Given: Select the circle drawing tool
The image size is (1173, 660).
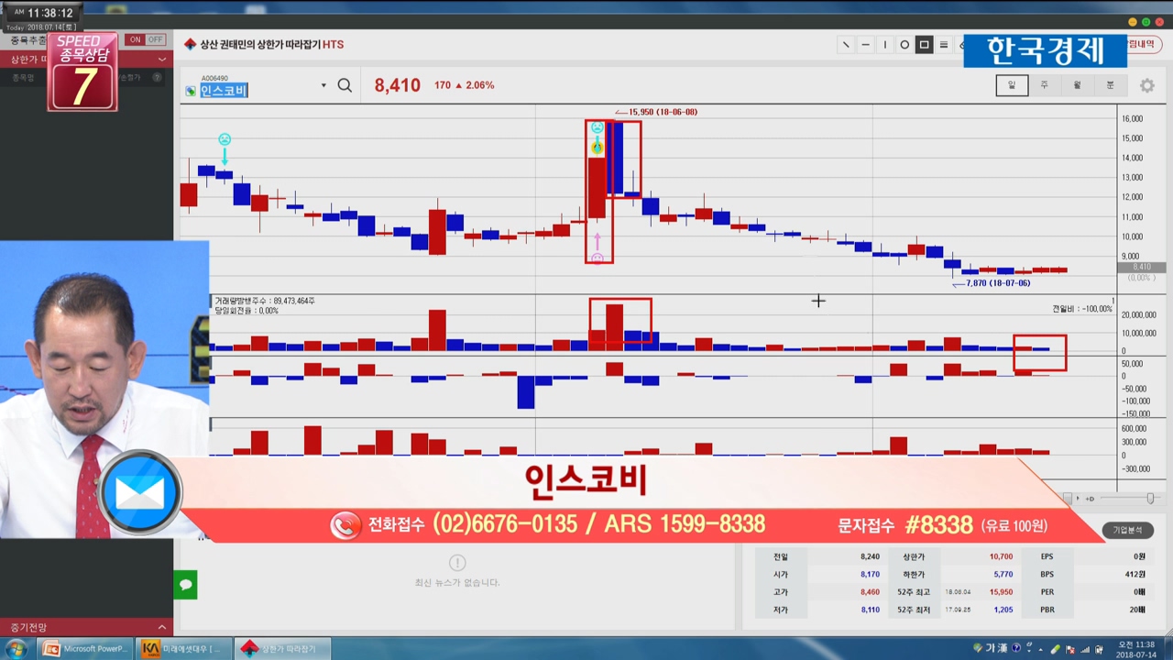Looking at the screenshot, I should coord(904,45).
